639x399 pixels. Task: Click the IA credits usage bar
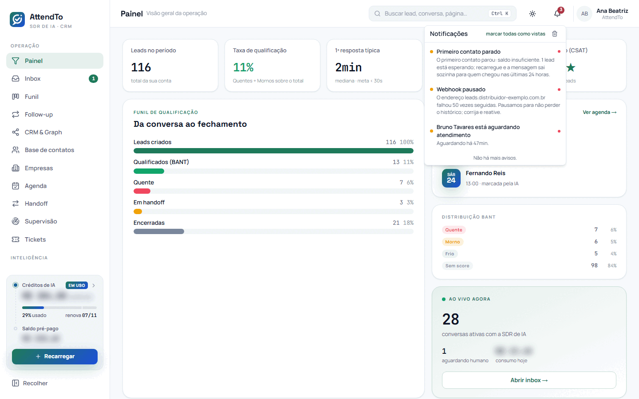(59, 307)
